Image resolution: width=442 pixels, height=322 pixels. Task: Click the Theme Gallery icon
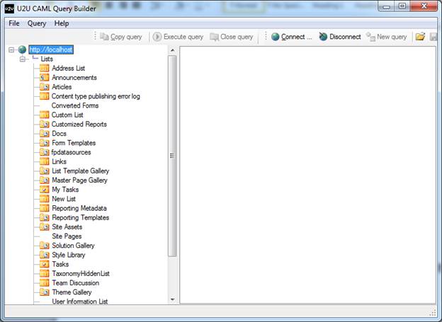tap(44, 292)
